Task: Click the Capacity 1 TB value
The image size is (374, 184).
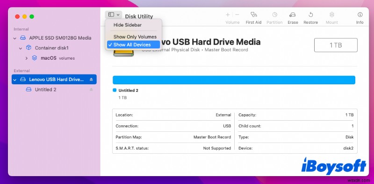Action: coord(349,115)
